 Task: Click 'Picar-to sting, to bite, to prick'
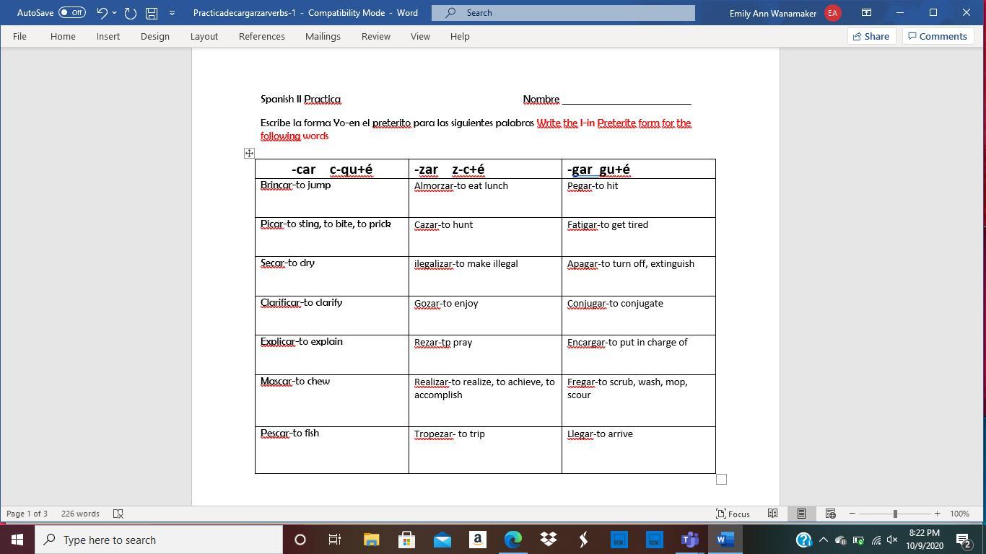point(326,224)
